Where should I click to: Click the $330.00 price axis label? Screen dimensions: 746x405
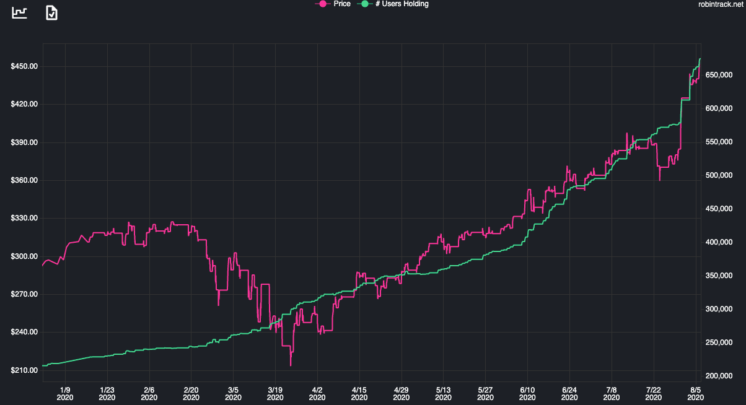tap(24, 218)
